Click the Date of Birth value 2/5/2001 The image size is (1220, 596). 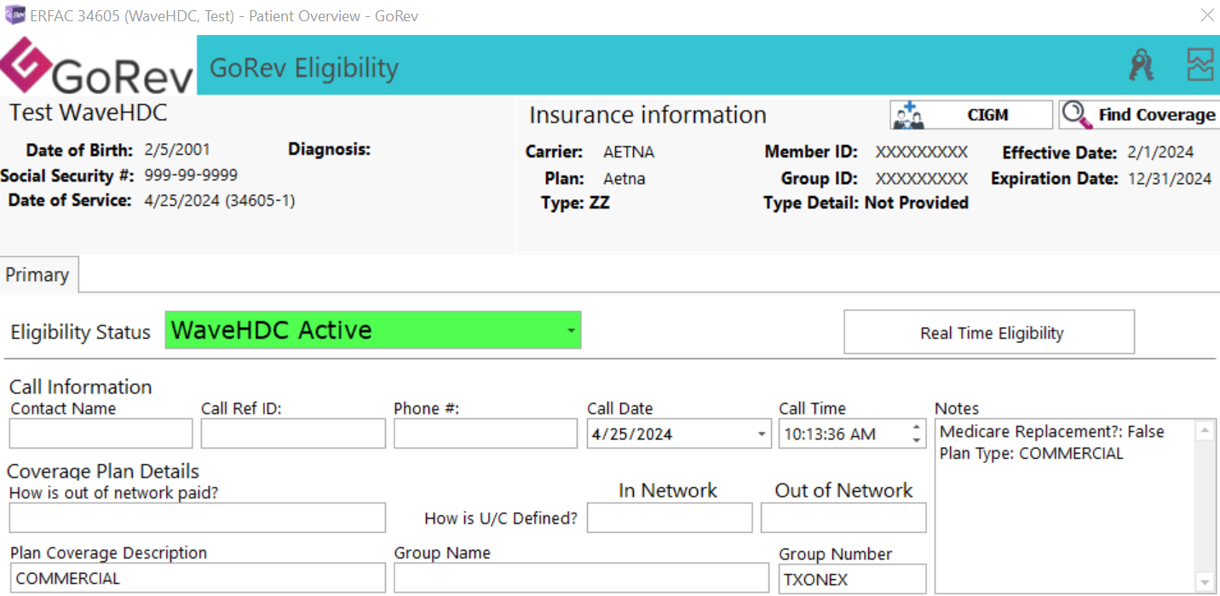point(177,151)
